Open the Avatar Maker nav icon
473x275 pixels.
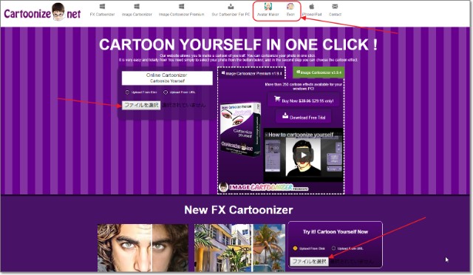(x=268, y=6)
